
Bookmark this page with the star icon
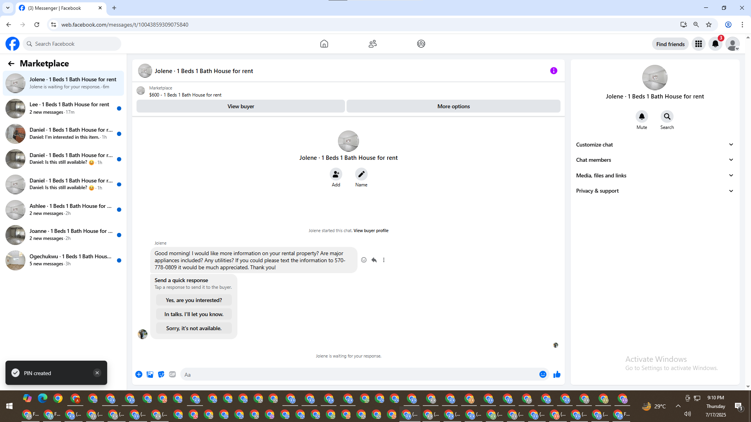[709, 25]
